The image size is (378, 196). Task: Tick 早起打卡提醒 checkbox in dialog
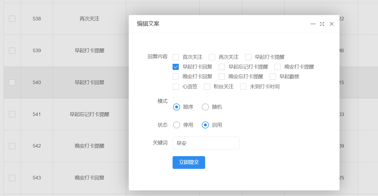pos(248,57)
